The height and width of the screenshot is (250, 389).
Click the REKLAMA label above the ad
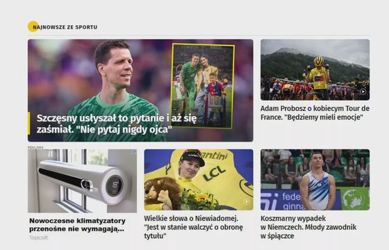(35, 147)
